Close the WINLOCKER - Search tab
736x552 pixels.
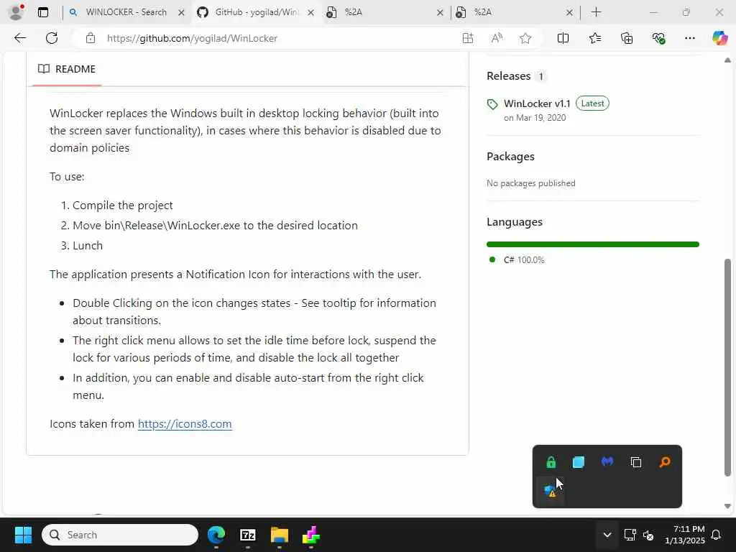[x=181, y=13]
